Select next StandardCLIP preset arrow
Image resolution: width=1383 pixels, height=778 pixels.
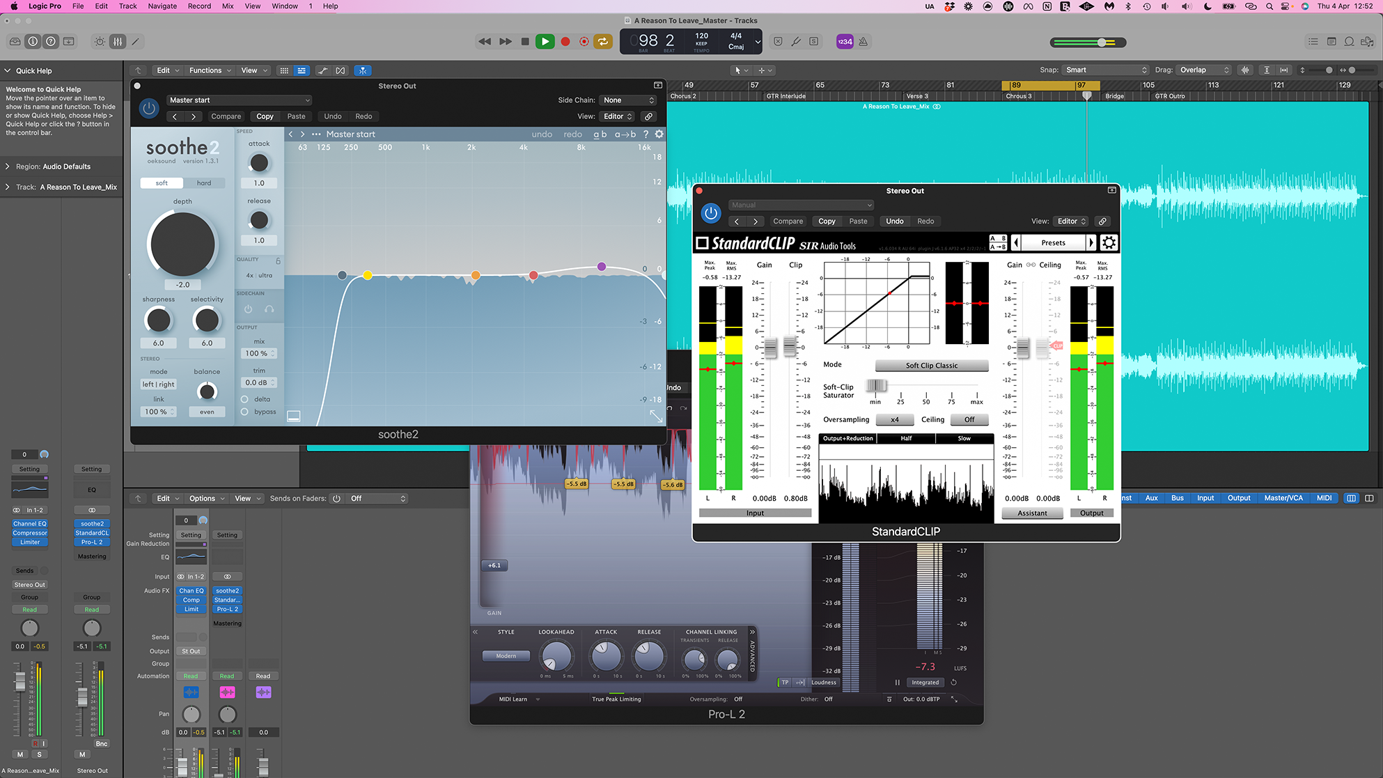pos(1091,242)
